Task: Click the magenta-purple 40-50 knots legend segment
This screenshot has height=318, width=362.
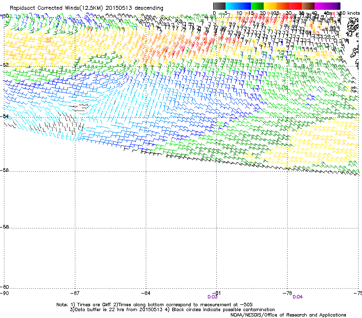Action: [x=327, y=6]
